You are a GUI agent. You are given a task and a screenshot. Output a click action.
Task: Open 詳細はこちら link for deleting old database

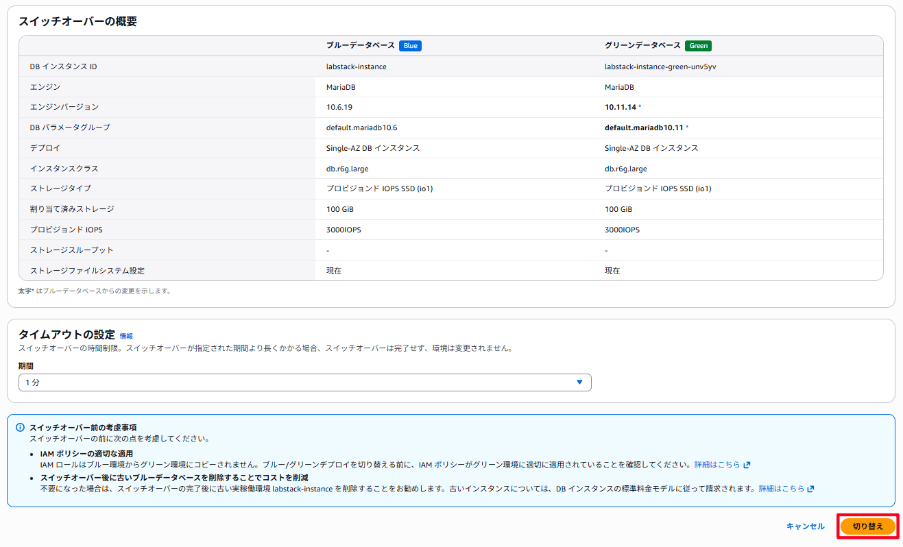tap(781, 489)
